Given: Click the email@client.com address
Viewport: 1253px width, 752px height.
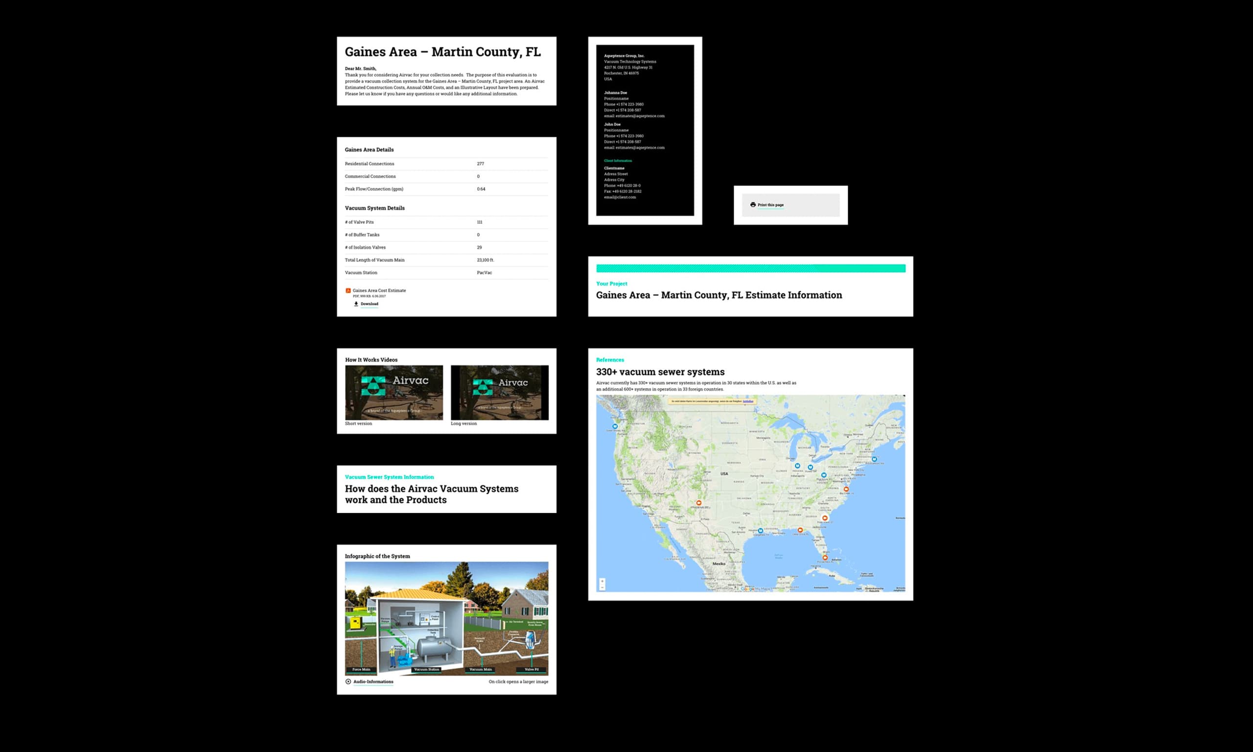Looking at the screenshot, I should tap(620, 197).
